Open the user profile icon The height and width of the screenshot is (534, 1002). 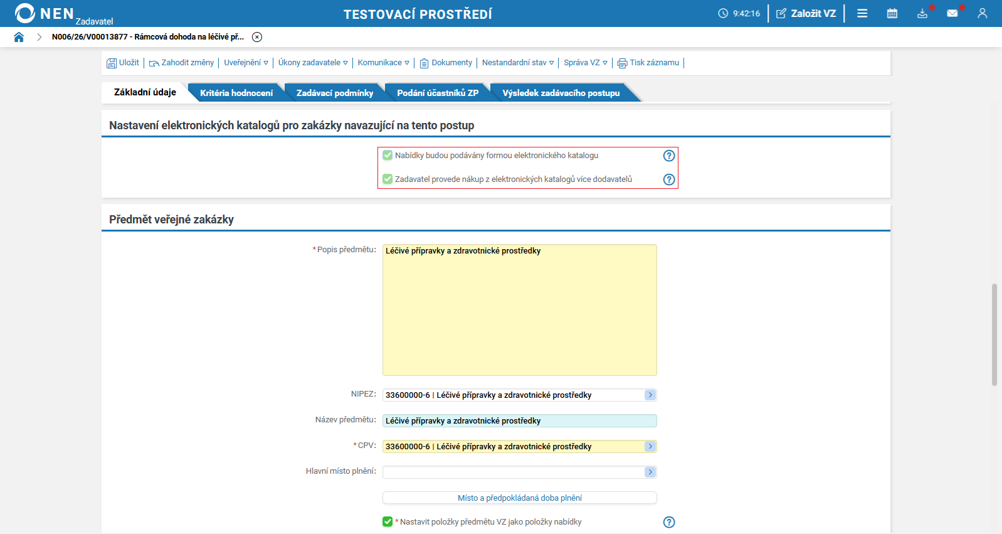tap(983, 13)
